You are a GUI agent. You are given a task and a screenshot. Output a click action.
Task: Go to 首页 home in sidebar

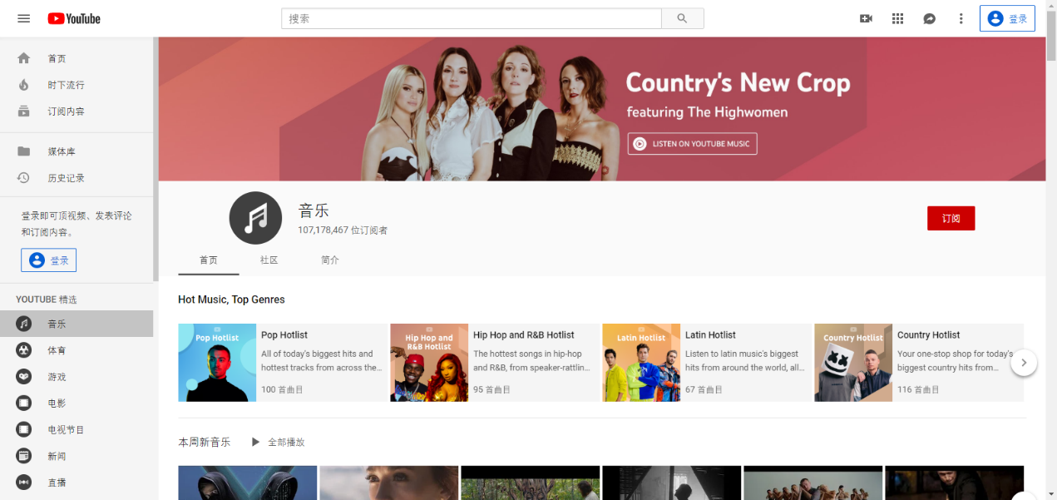pyautogui.click(x=77, y=58)
